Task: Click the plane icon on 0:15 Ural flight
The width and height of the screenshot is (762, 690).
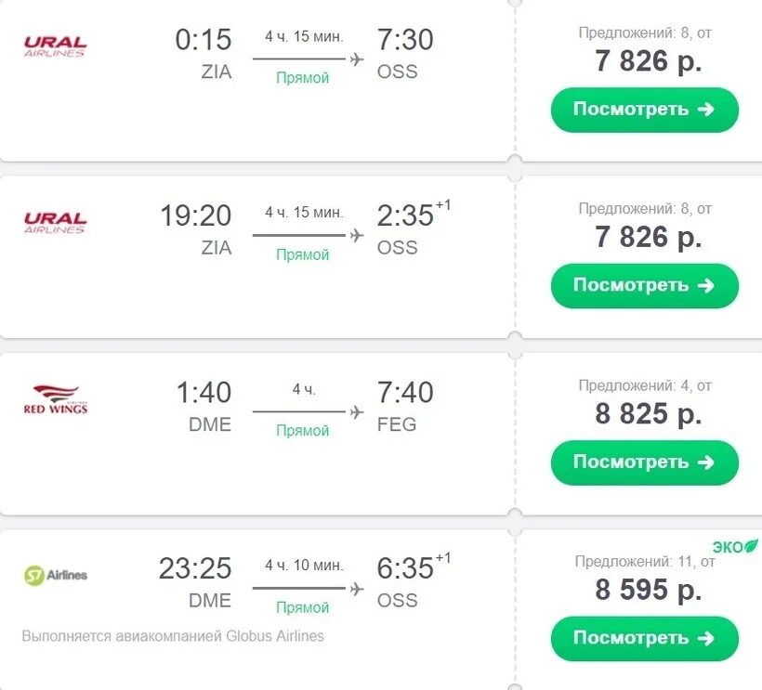Action: click(x=356, y=59)
